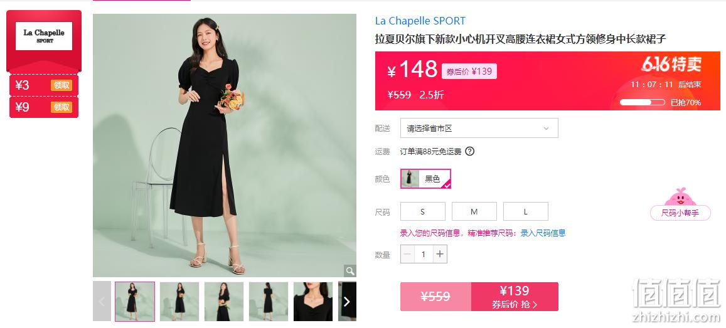726x328 pixels.
Task: Click the magnifier zoom icon on product image
Action: point(350,271)
